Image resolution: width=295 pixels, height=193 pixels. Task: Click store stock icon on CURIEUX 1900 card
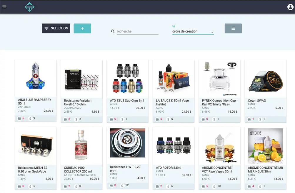coord(65,187)
